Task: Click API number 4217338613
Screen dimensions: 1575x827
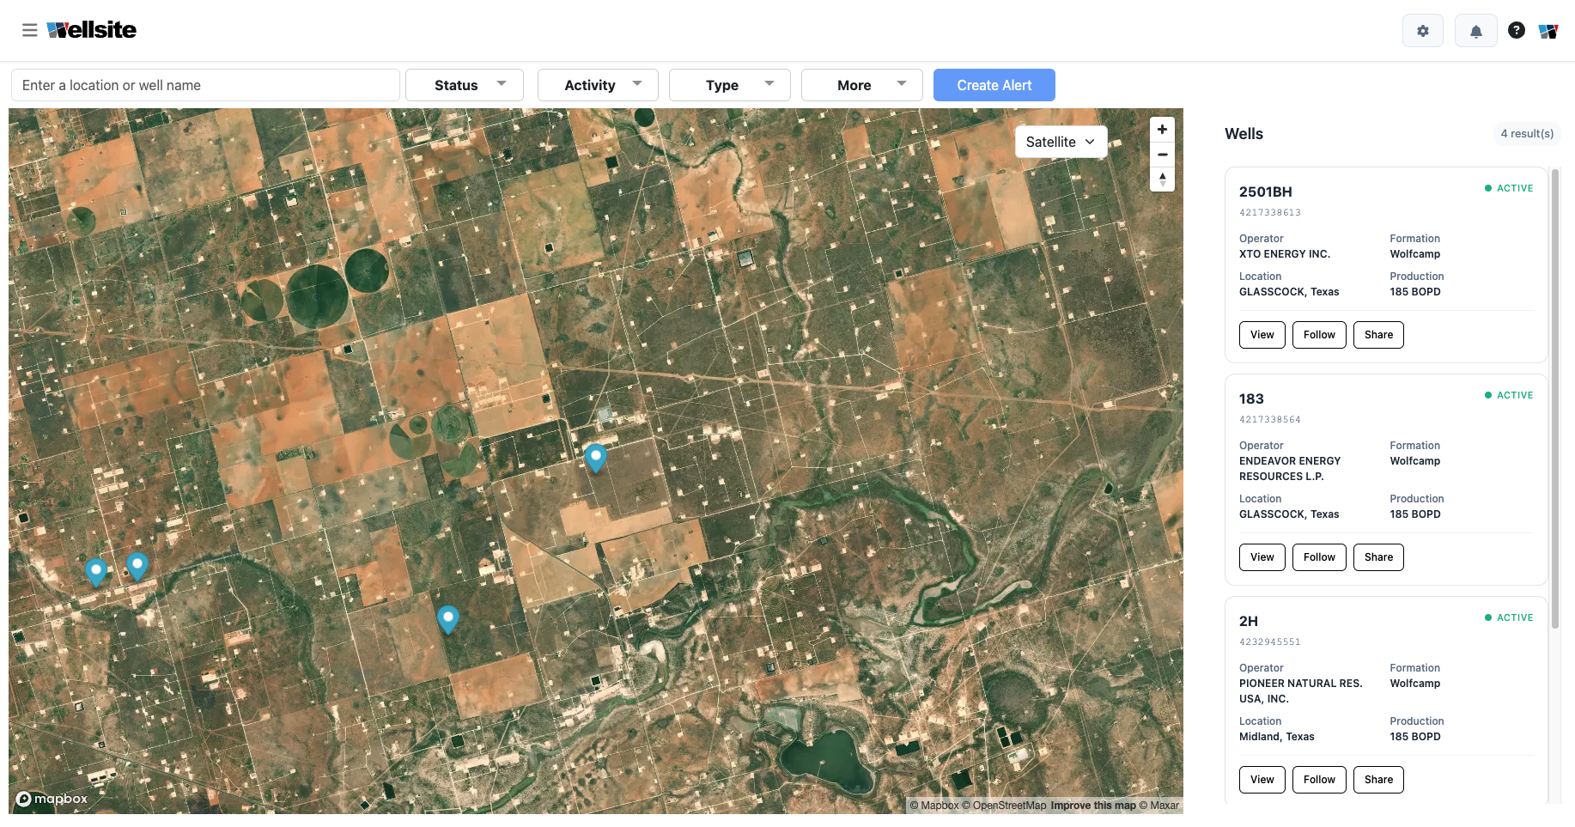Action: 1270,213
